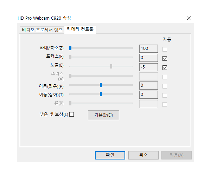Click the 조리개 slider handle
This screenshot has width=211, height=176.
coord(70,76)
